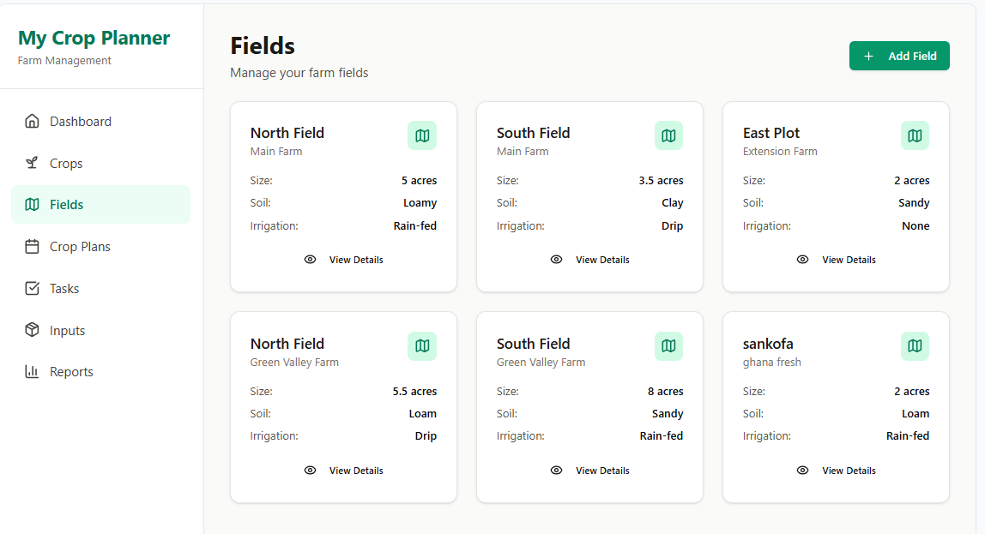Click 'Drip' irrigation on Main Farm South Field

tap(672, 226)
